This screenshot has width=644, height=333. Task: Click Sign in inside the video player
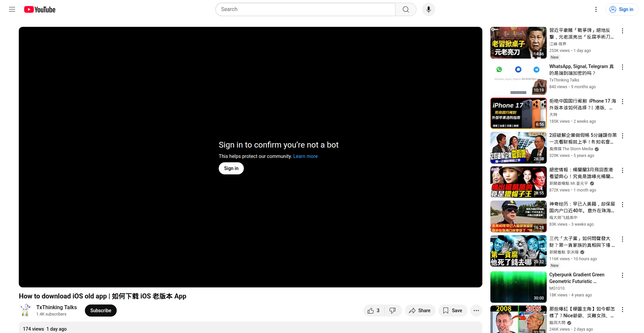[231, 168]
